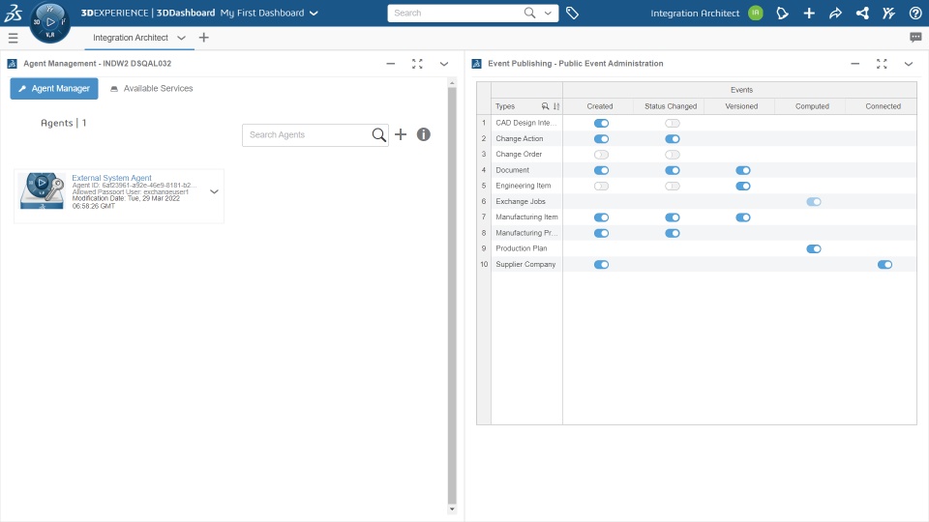Viewport: 929px width, 522px height.
Task: Click the Versioned column header
Action: [741, 106]
